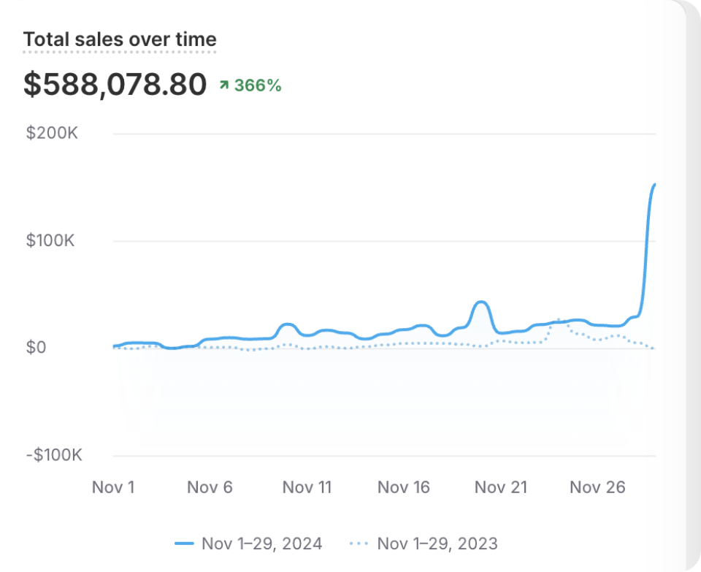Select the Nov 1 x-axis label
The width and height of the screenshot is (701, 572).
[113, 487]
